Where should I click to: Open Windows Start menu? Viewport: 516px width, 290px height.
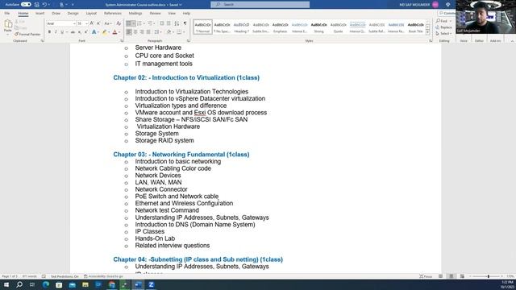coord(6,284)
